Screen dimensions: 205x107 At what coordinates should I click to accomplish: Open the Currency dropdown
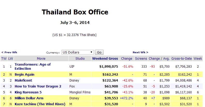[x=77, y=52]
